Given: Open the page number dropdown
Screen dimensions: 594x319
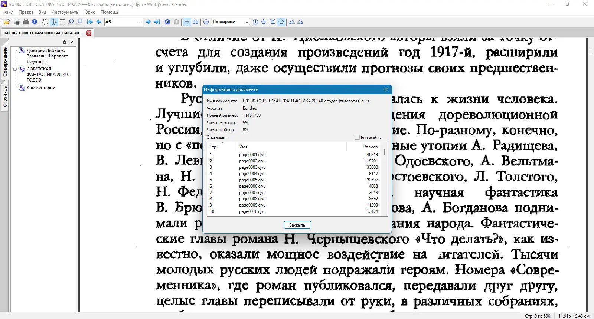Looking at the screenshot, I should (x=140, y=22).
